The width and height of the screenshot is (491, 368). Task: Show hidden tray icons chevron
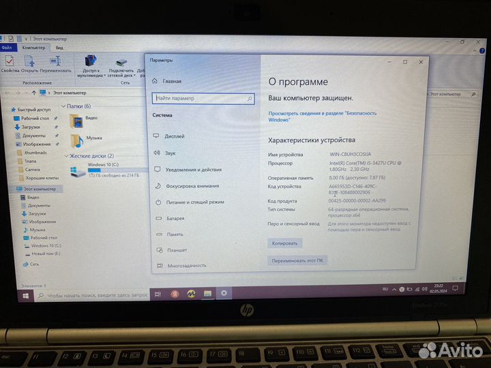tap(393, 290)
